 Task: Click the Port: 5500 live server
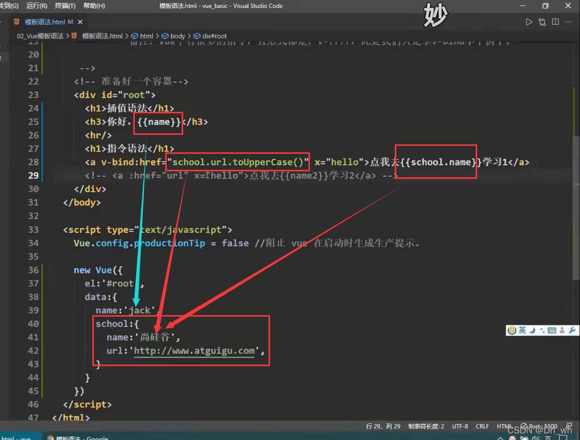[539, 427]
